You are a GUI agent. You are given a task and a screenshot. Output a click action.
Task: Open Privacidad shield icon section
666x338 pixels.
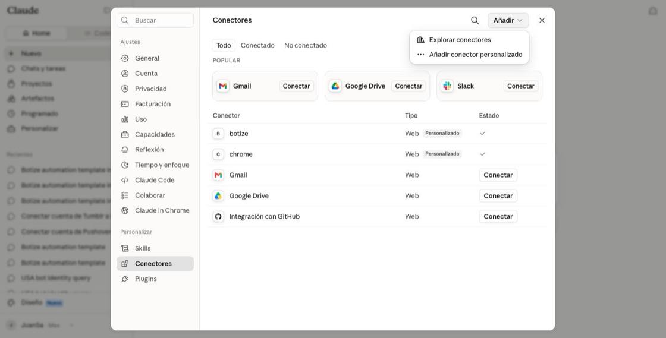[x=125, y=89]
